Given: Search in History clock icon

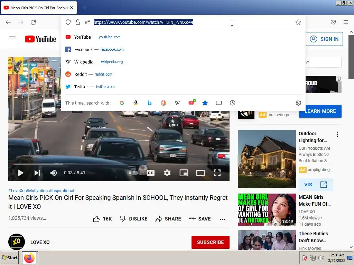Looking at the screenshot, I should [233, 103].
